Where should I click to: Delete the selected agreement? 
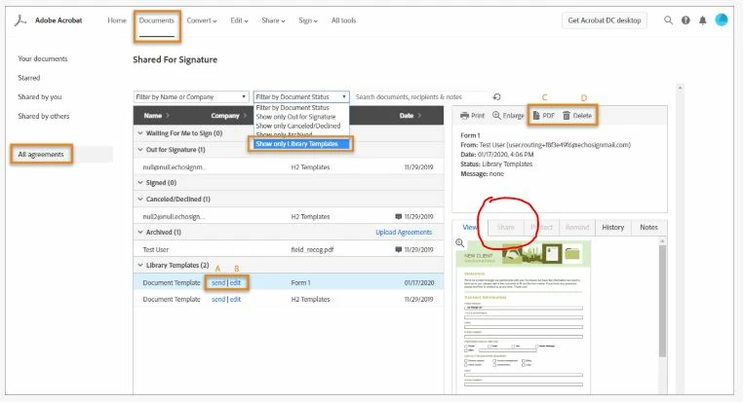(577, 116)
